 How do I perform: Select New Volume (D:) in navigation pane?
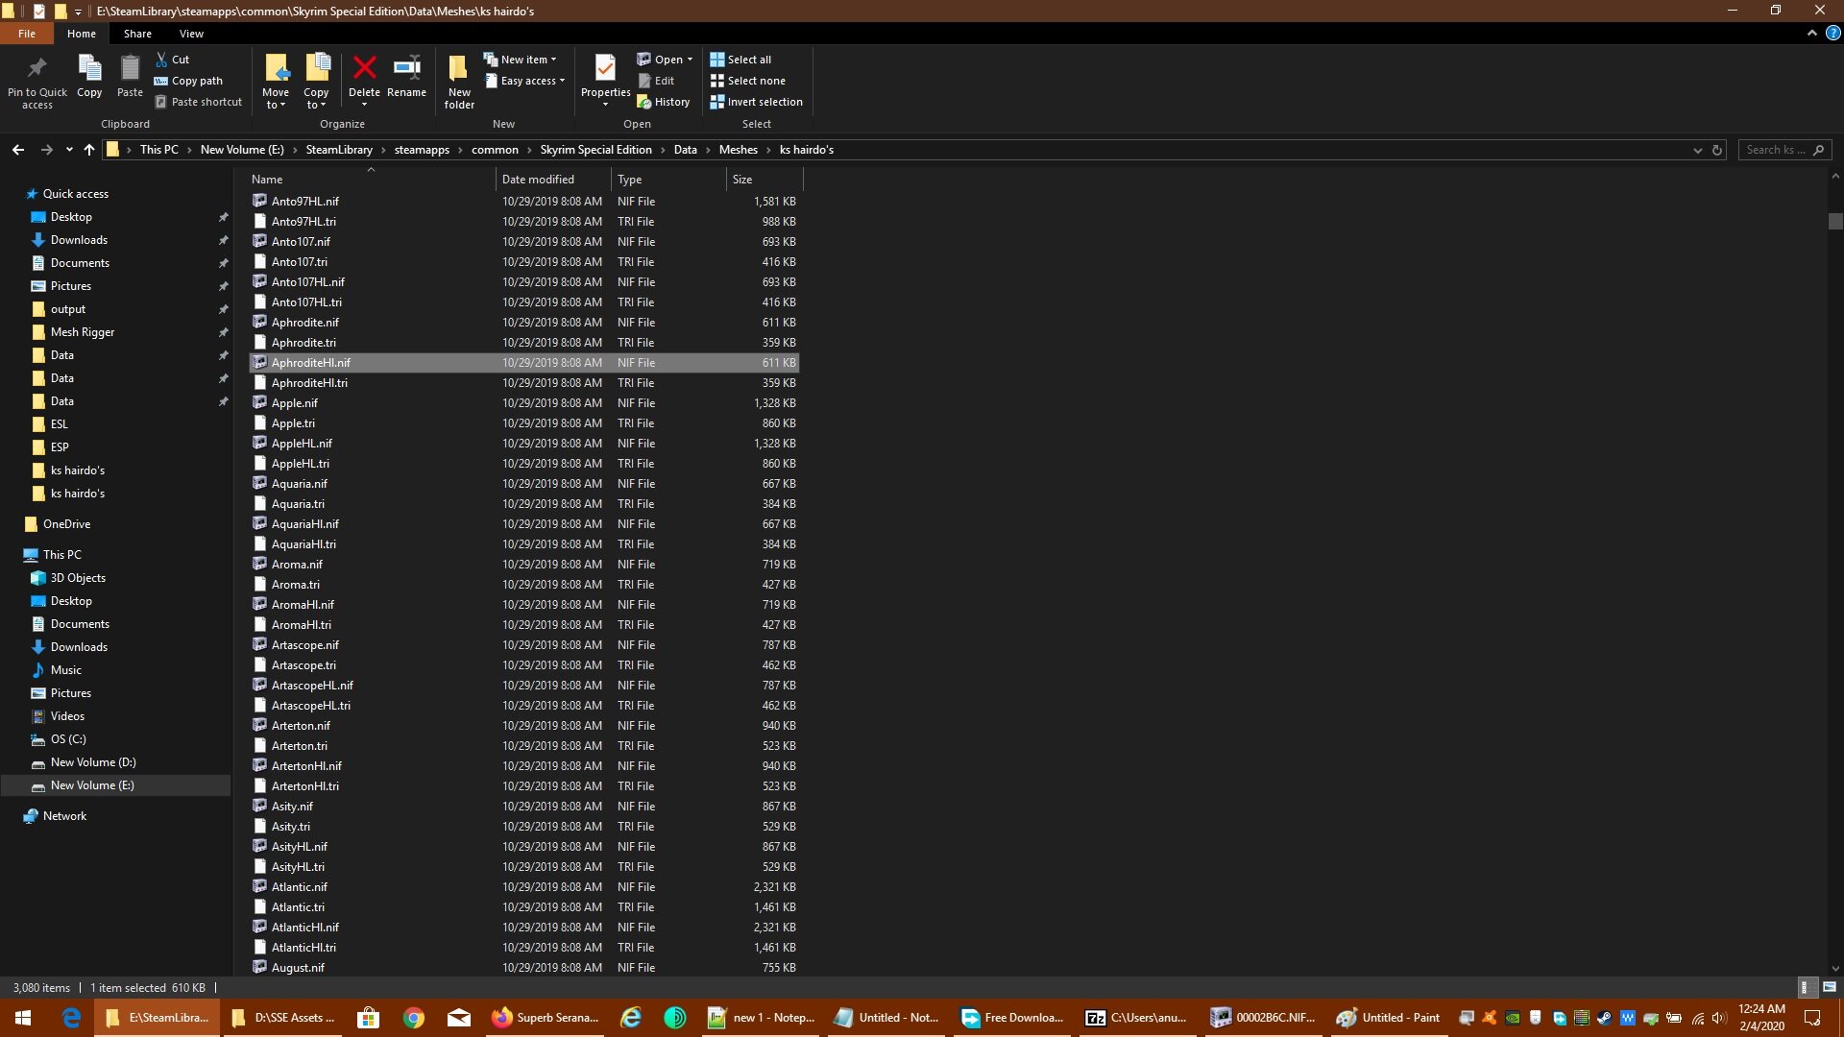point(93,762)
